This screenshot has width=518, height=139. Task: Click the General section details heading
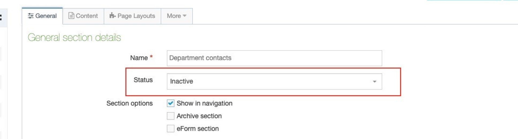tap(74, 38)
